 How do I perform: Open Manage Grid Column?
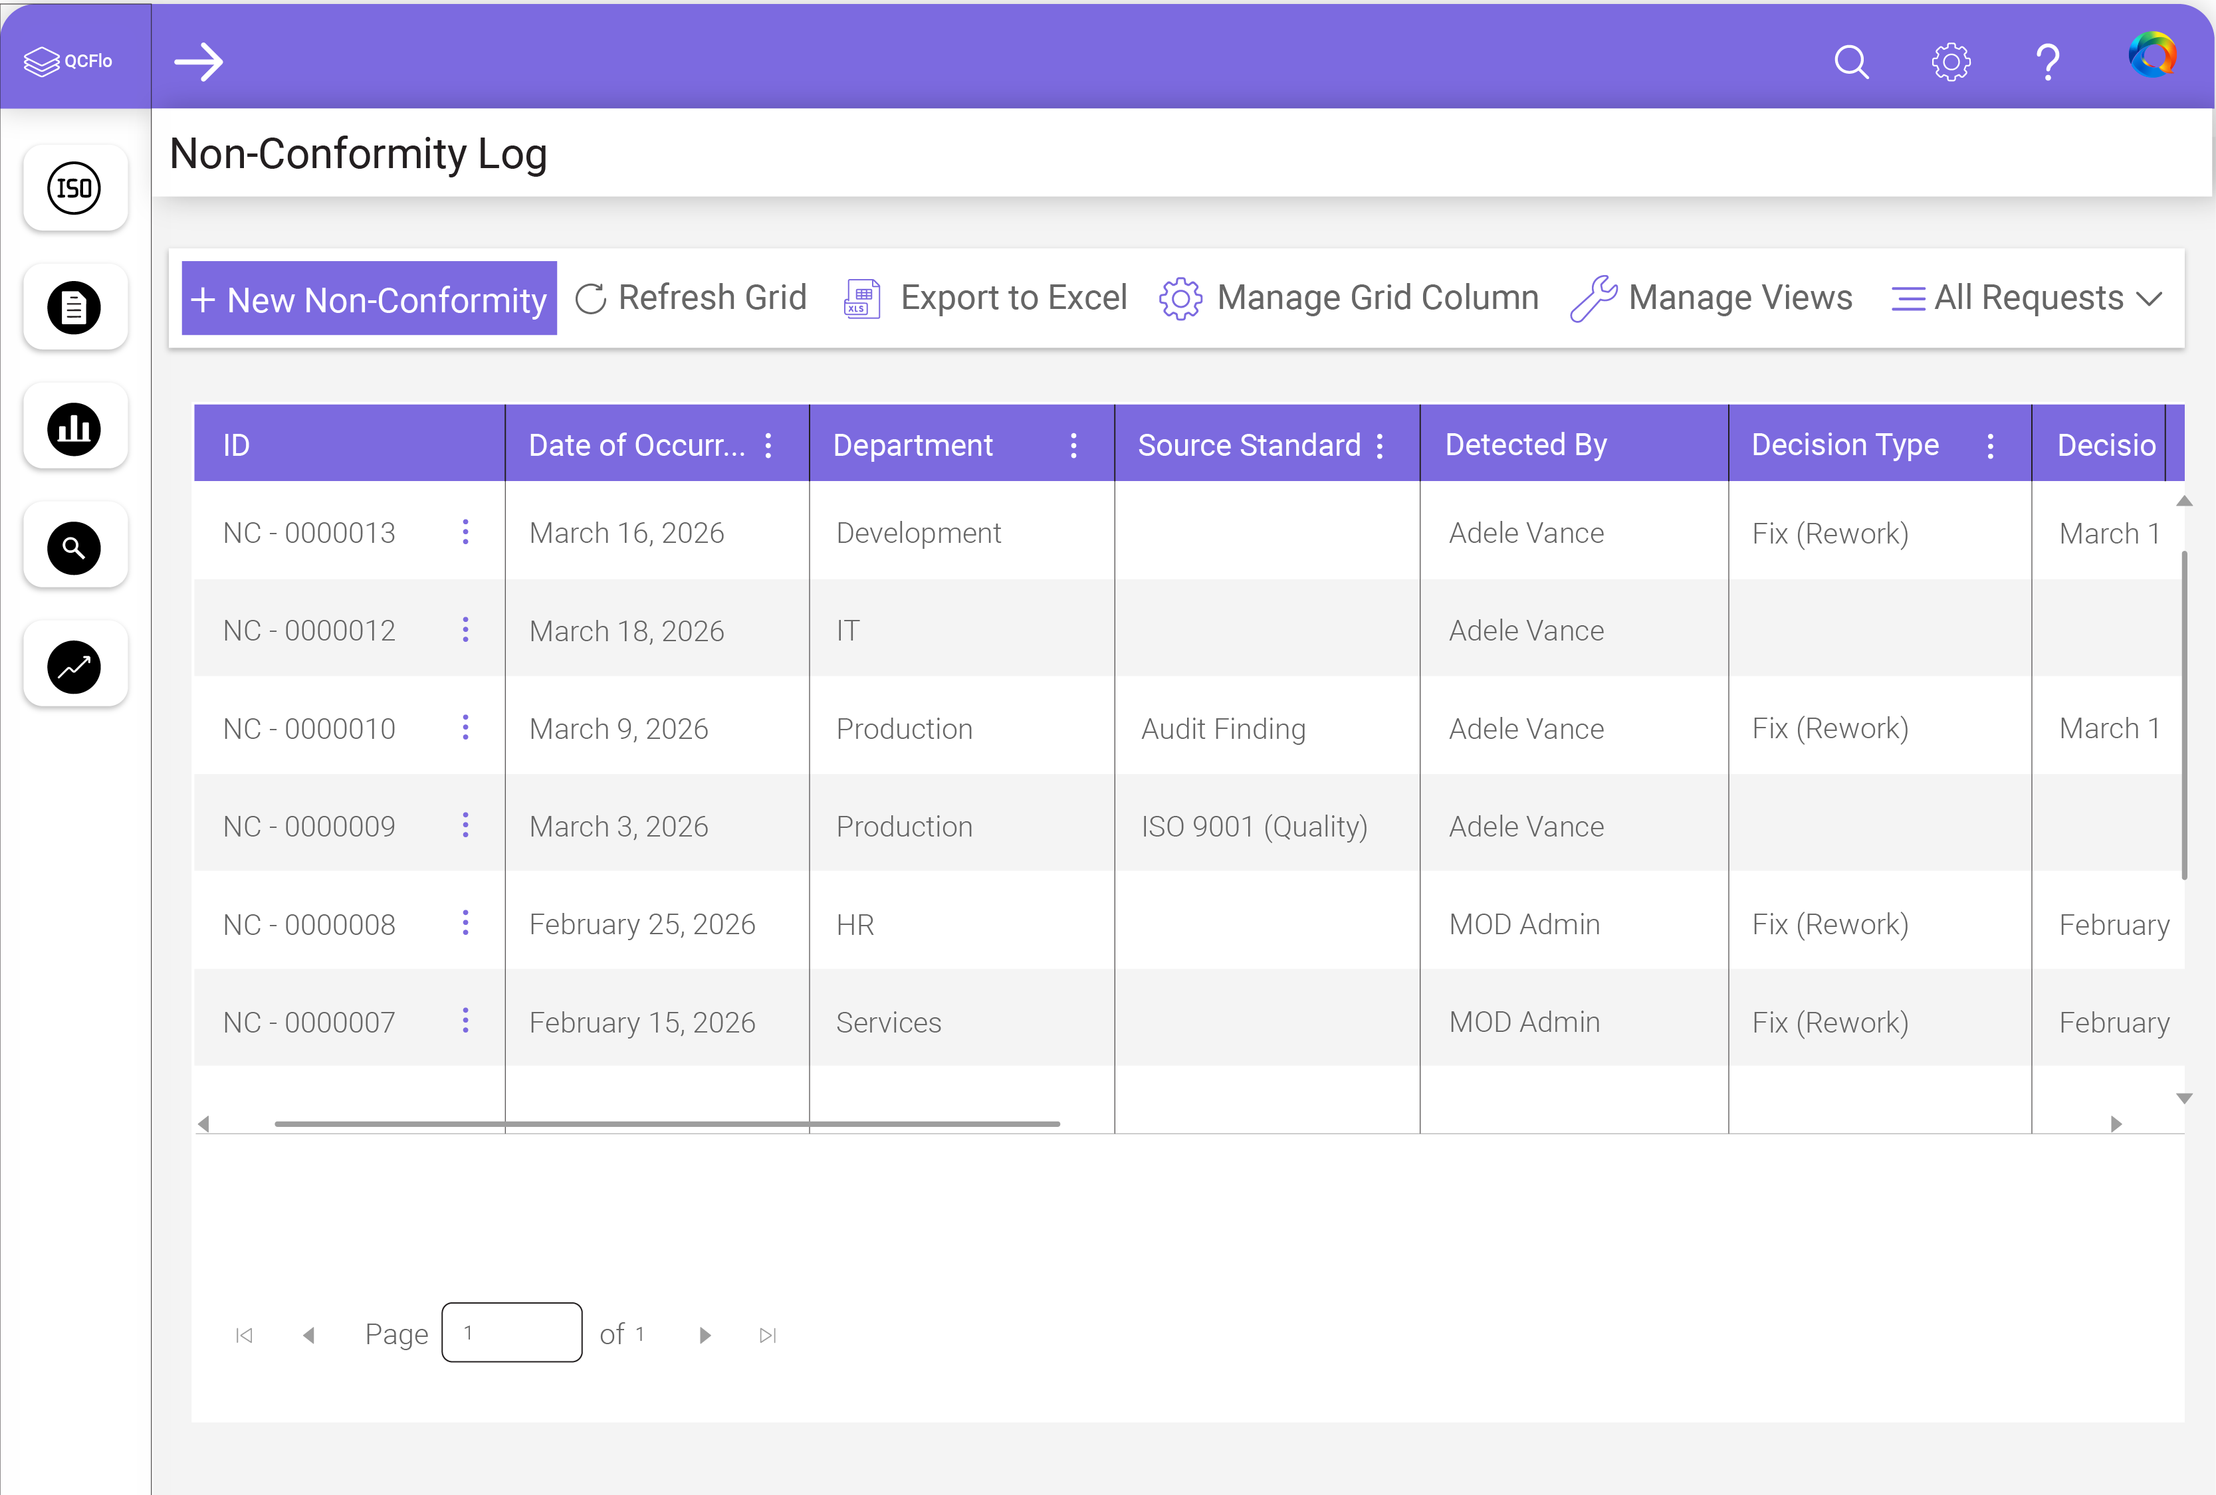click(x=1349, y=298)
